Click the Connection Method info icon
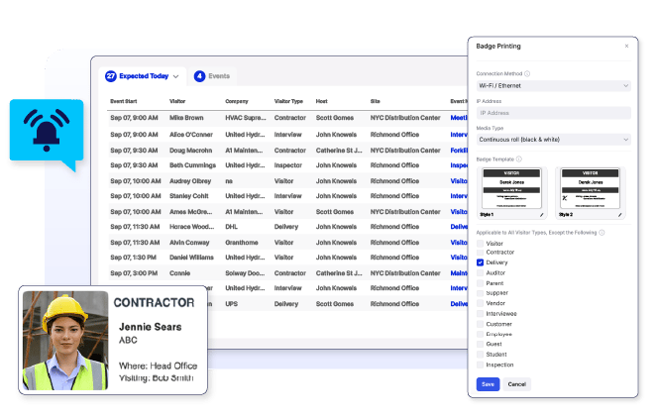Screen dimensions: 656x418 click(x=527, y=73)
